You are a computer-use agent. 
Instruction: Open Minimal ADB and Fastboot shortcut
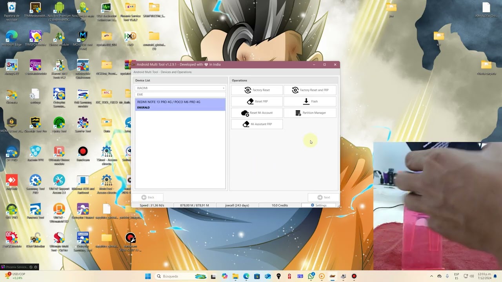[x=83, y=185]
